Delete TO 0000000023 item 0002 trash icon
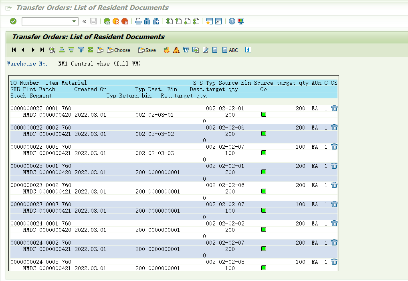 coord(334,185)
